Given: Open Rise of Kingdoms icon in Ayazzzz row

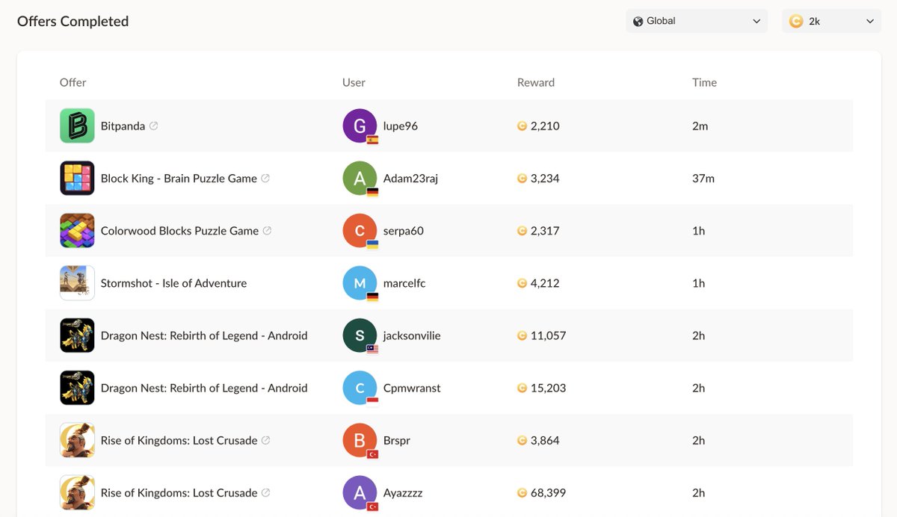Looking at the screenshot, I should click(x=77, y=492).
